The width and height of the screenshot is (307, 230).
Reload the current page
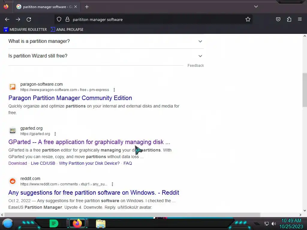(x=29, y=19)
